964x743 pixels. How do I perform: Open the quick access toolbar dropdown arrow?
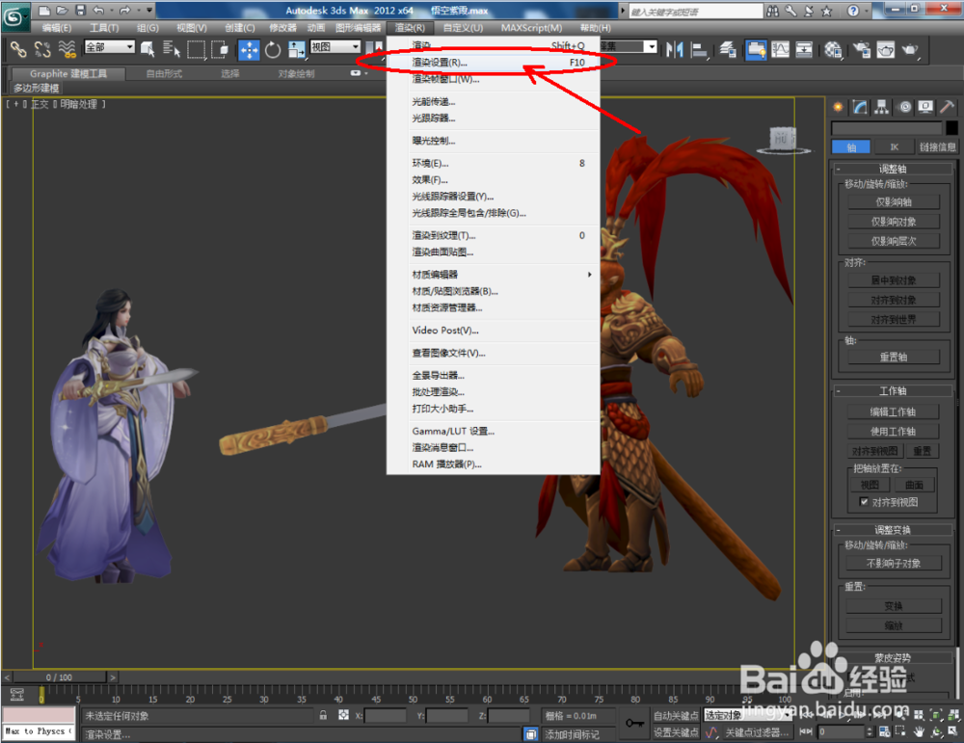coord(148,10)
